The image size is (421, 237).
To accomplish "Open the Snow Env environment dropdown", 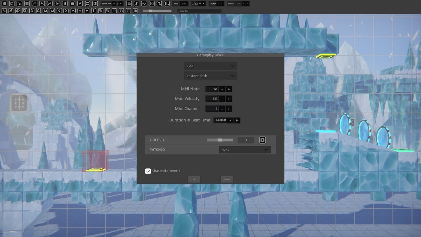I will [x=199, y=11].
